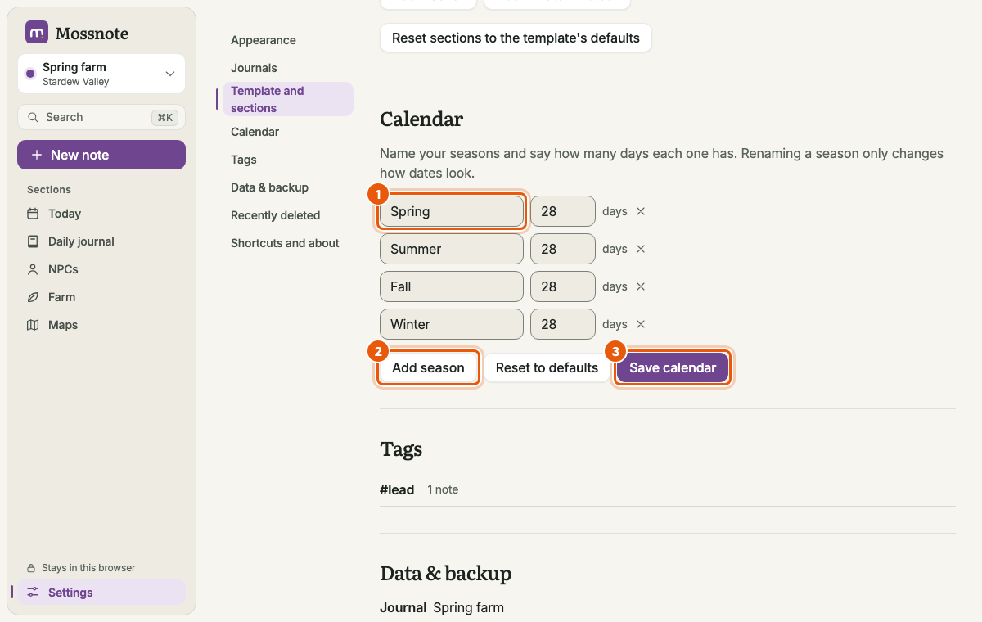The image size is (982, 622).
Task: Click the Today calendar icon
Action: point(33,214)
